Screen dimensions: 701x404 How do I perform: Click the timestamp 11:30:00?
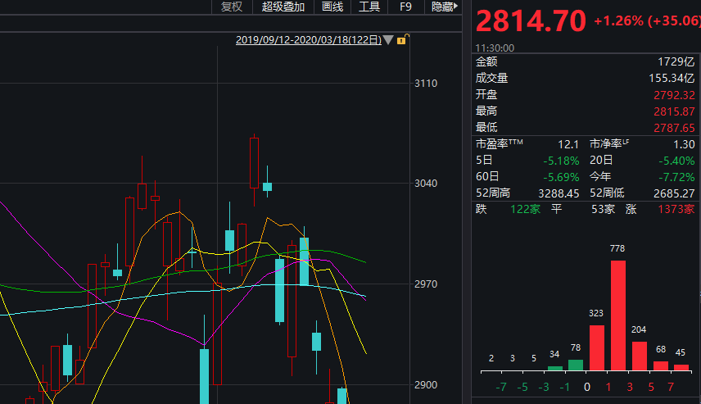click(495, 48)
